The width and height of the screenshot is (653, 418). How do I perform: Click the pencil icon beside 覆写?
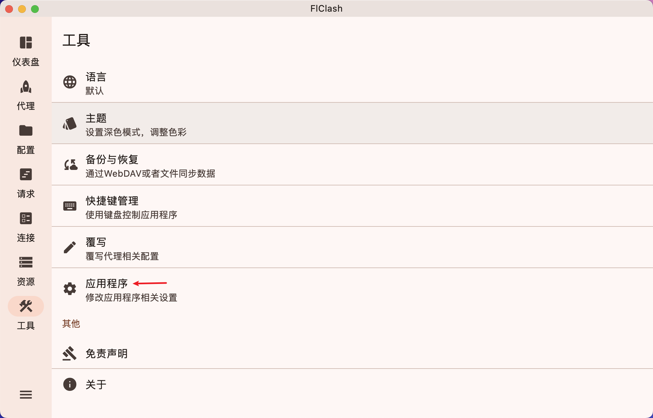click(x=70, y=247)
